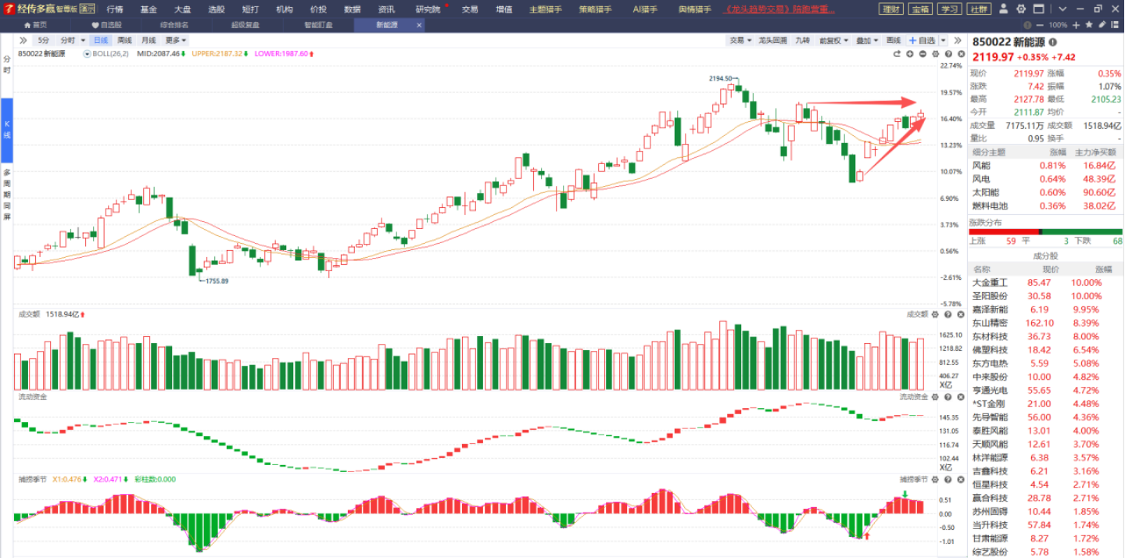Open the 龙头趋势交易 promotional link
1125x558 pixels.
pos(779,9)
